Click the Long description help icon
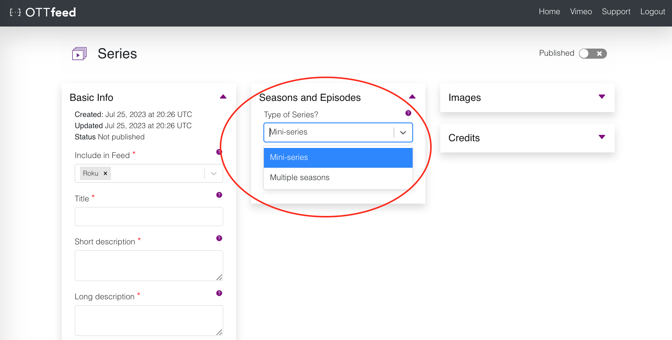The image size is (672, 340). (219, 293)
